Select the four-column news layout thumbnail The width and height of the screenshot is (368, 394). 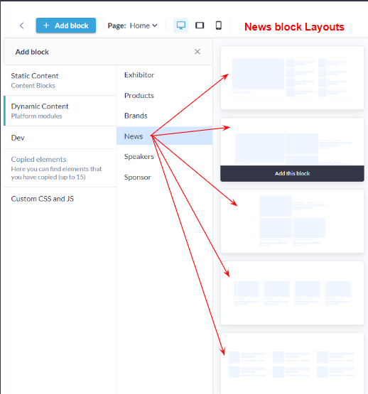tap(292, 293)
